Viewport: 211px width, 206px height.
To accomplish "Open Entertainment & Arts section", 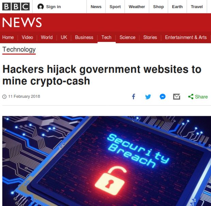I will click(x=186, y=37).
